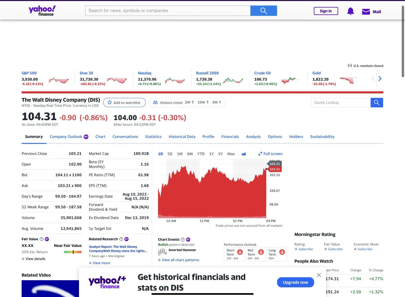Open the Historical Data tab

[182, 137]
